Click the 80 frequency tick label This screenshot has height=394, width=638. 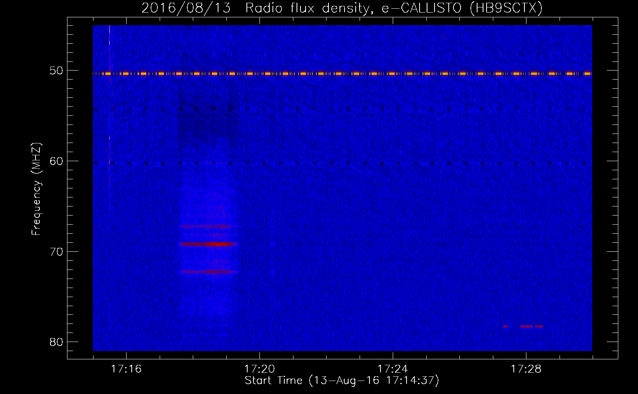(x=56, y=342)
